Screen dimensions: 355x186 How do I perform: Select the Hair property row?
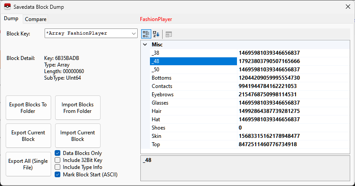pos(250,111)
